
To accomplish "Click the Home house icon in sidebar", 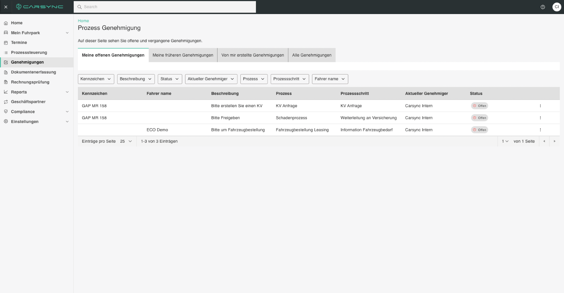I will coord(6,23).
